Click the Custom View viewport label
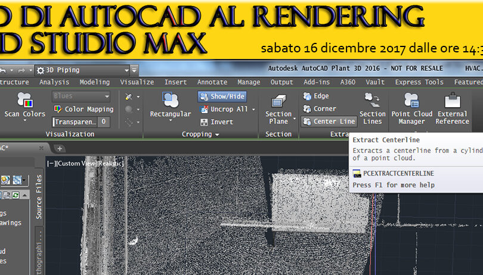483x275 pixels. 76,164
